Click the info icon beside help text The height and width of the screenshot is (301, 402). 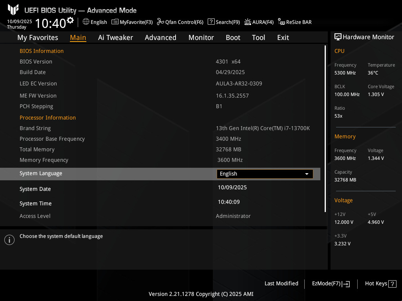[x=9, y=240]
